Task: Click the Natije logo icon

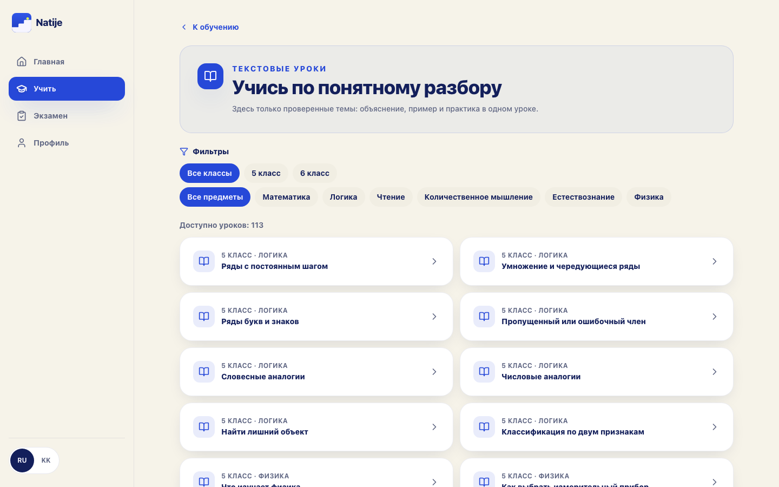Action: coord(22,23)
